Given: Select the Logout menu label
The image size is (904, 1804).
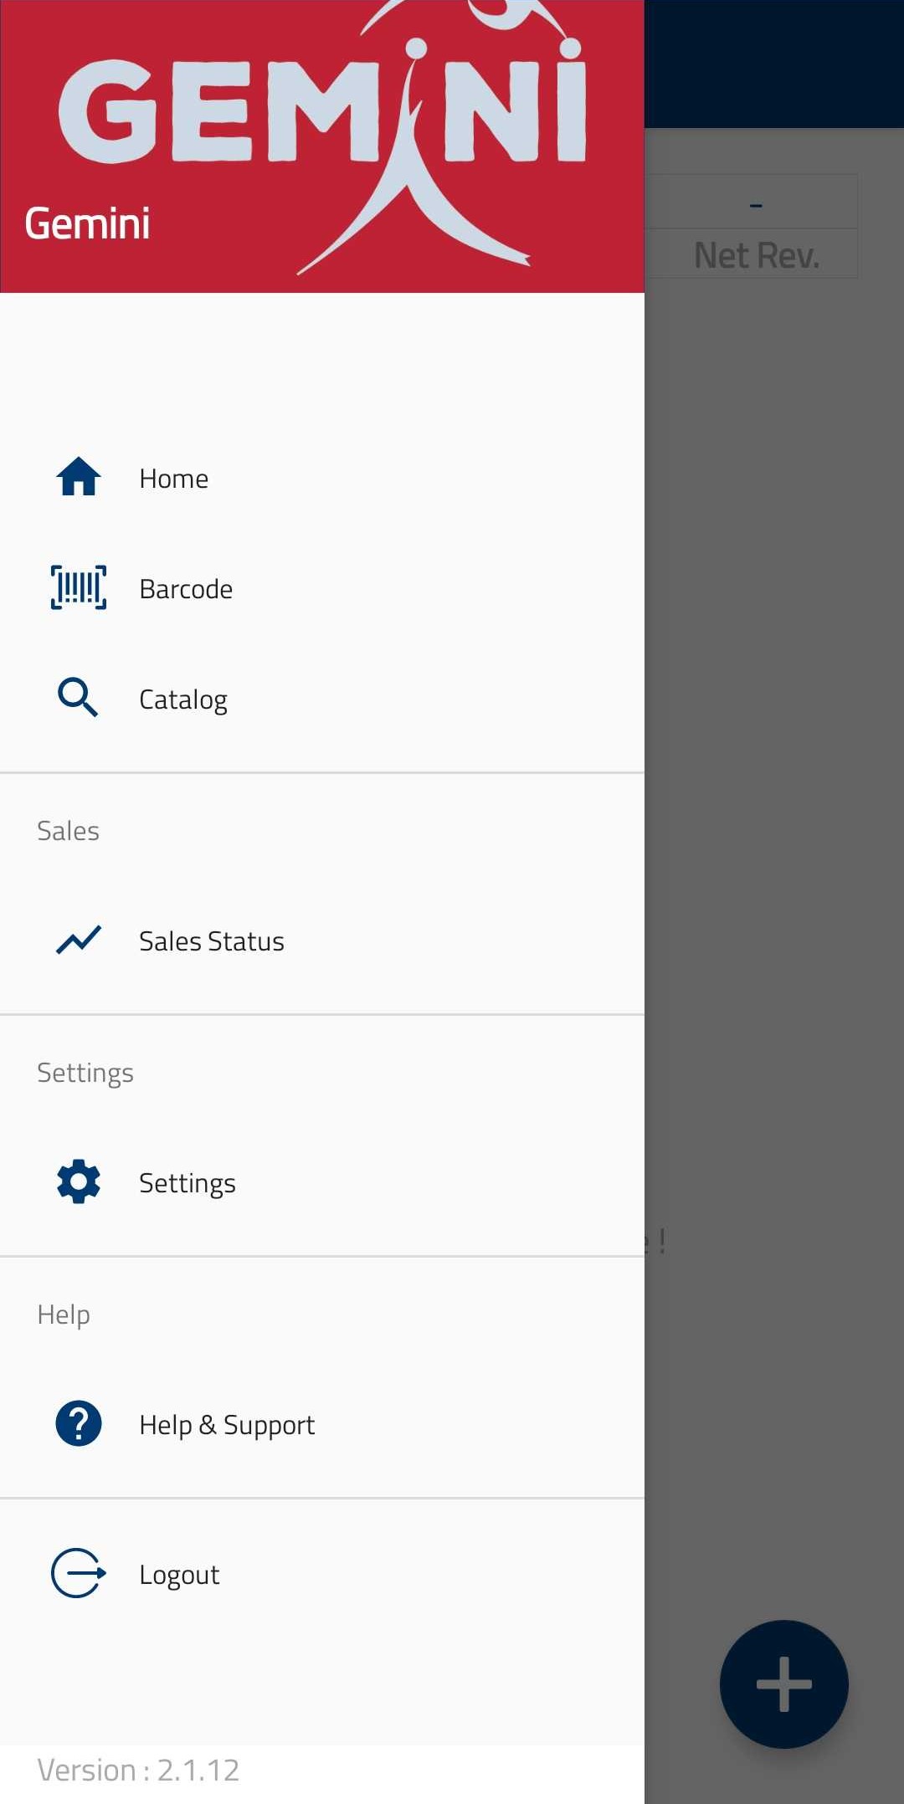Looking at the screenshot, I should pyautogui.click(x=179, y=1575).
